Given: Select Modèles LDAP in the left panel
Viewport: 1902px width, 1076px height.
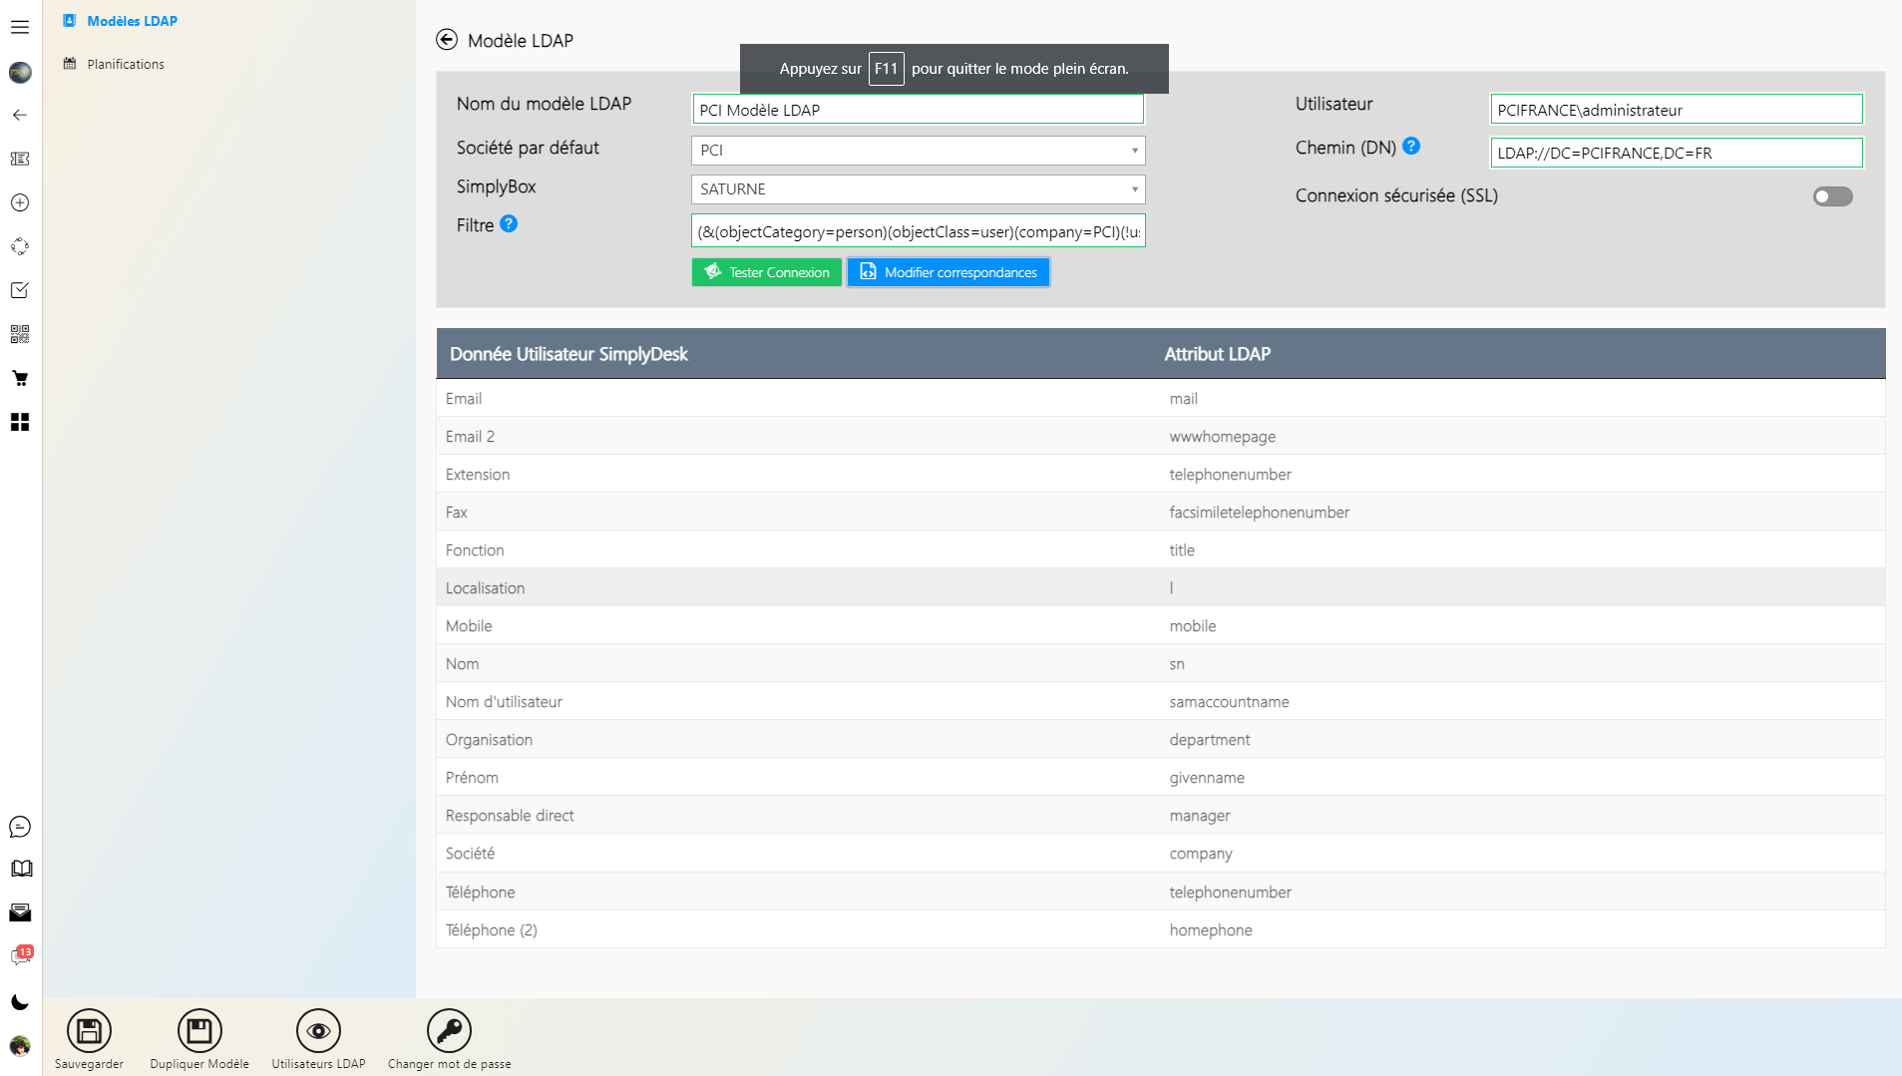Looking at the screenshot, I should (x=132, y=20).
